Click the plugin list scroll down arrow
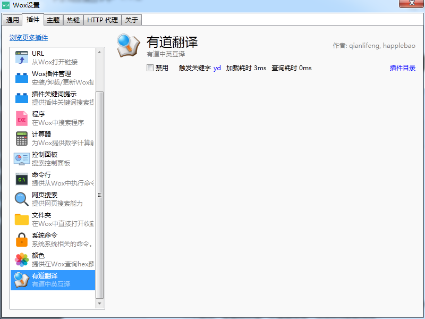Screen dimensions: 425x319 click(x=99, y=304)
